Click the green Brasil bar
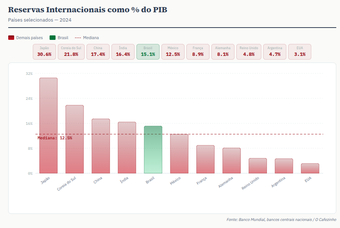Viewport: 340px width, 228px height. click(153, 150)
